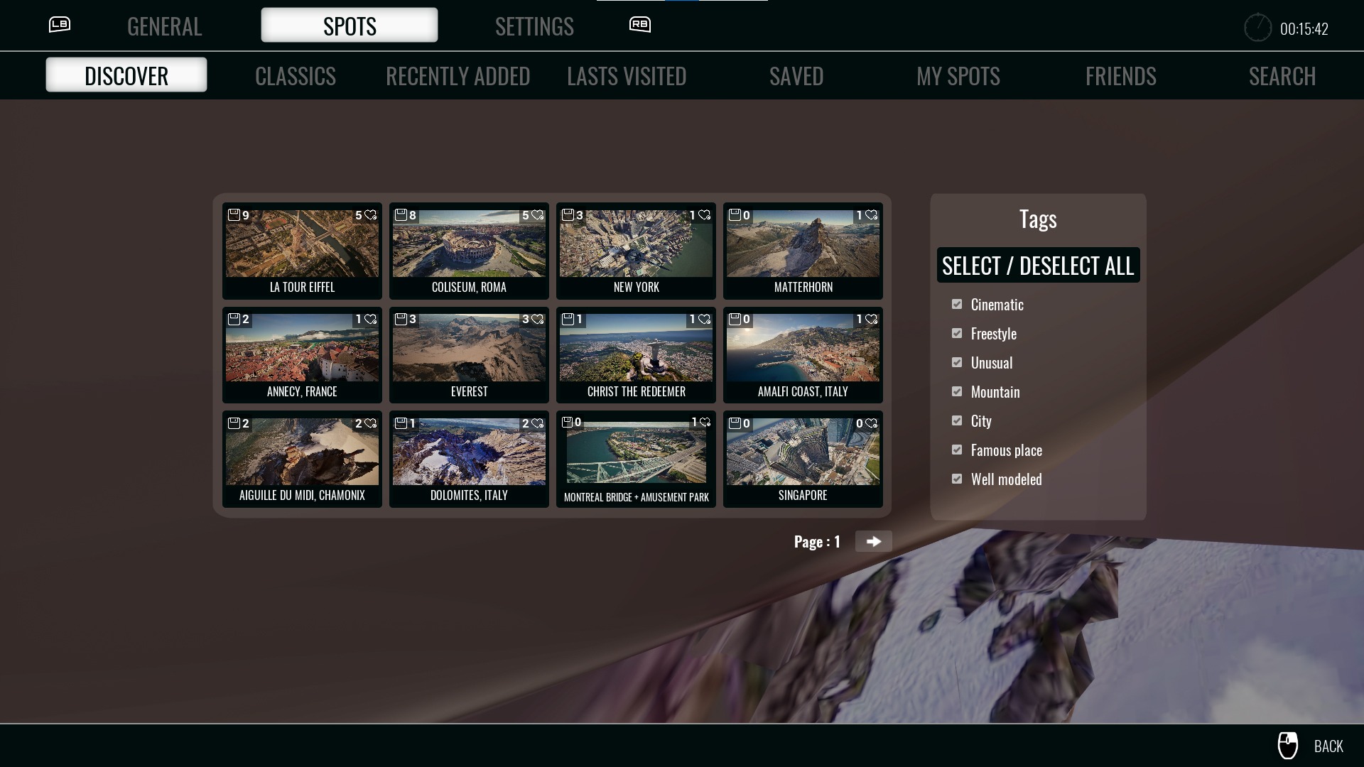
Task: Click the heart icon on Annecy, France
Action: (x=371, y=319)
